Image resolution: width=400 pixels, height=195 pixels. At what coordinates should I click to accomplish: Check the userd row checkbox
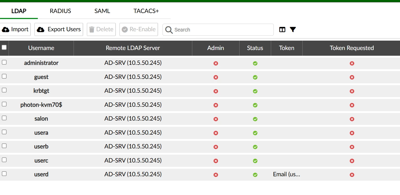(4, 174)
